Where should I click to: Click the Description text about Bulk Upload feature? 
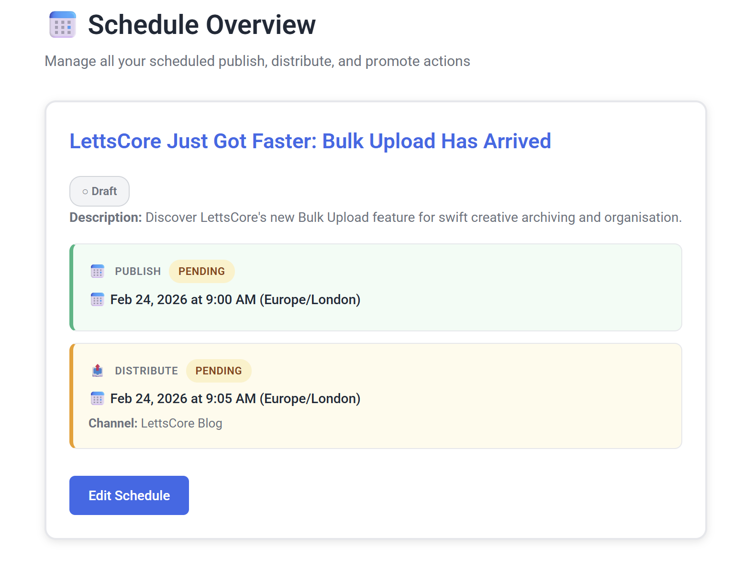tap(376, 218)
